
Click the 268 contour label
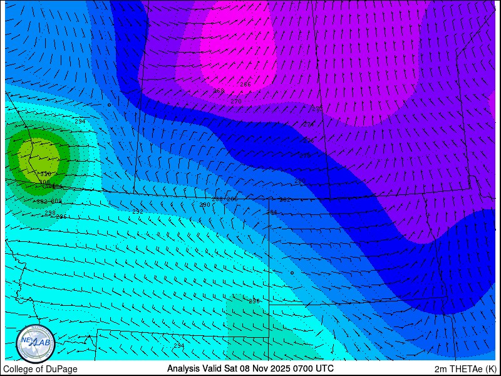point(219,91)
